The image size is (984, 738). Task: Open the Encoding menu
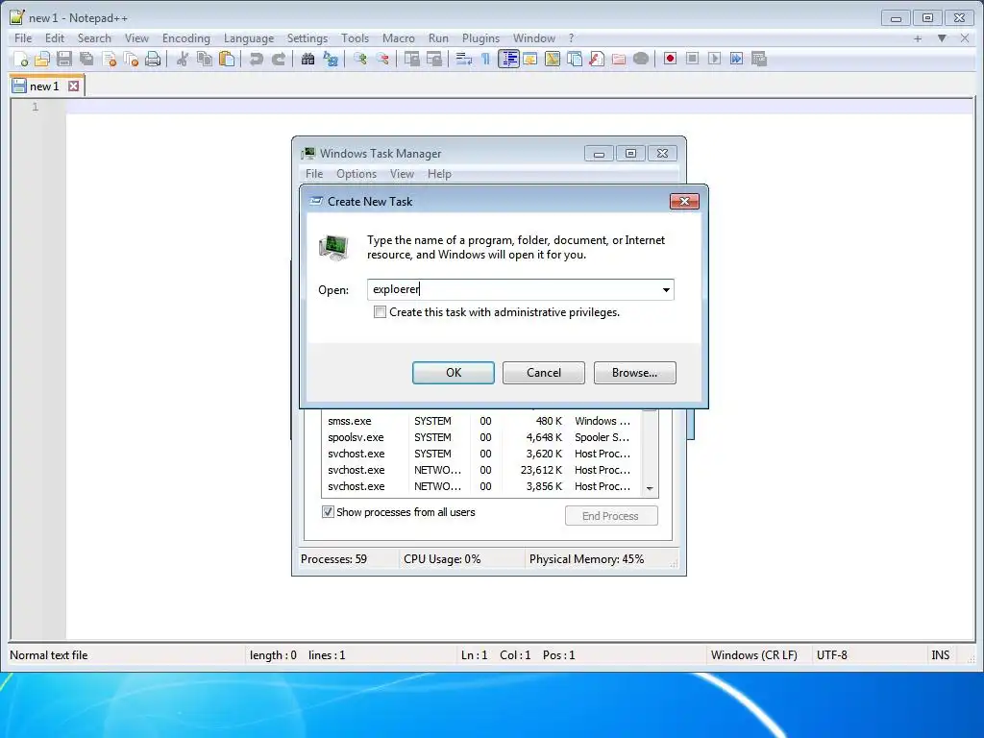pos(186,38)
